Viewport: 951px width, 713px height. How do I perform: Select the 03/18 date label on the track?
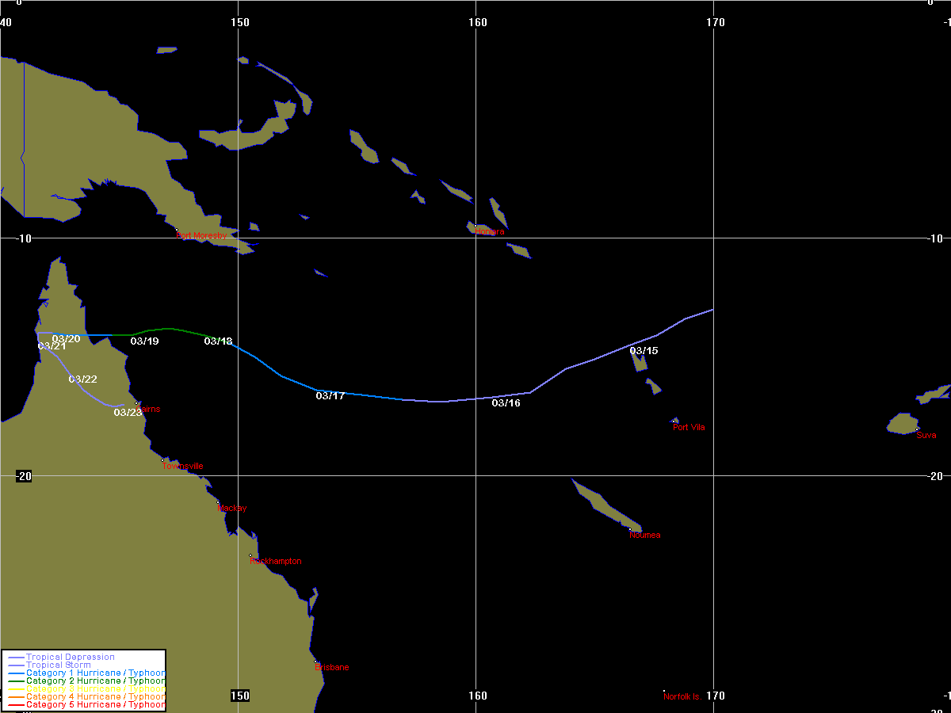(218, 341)
